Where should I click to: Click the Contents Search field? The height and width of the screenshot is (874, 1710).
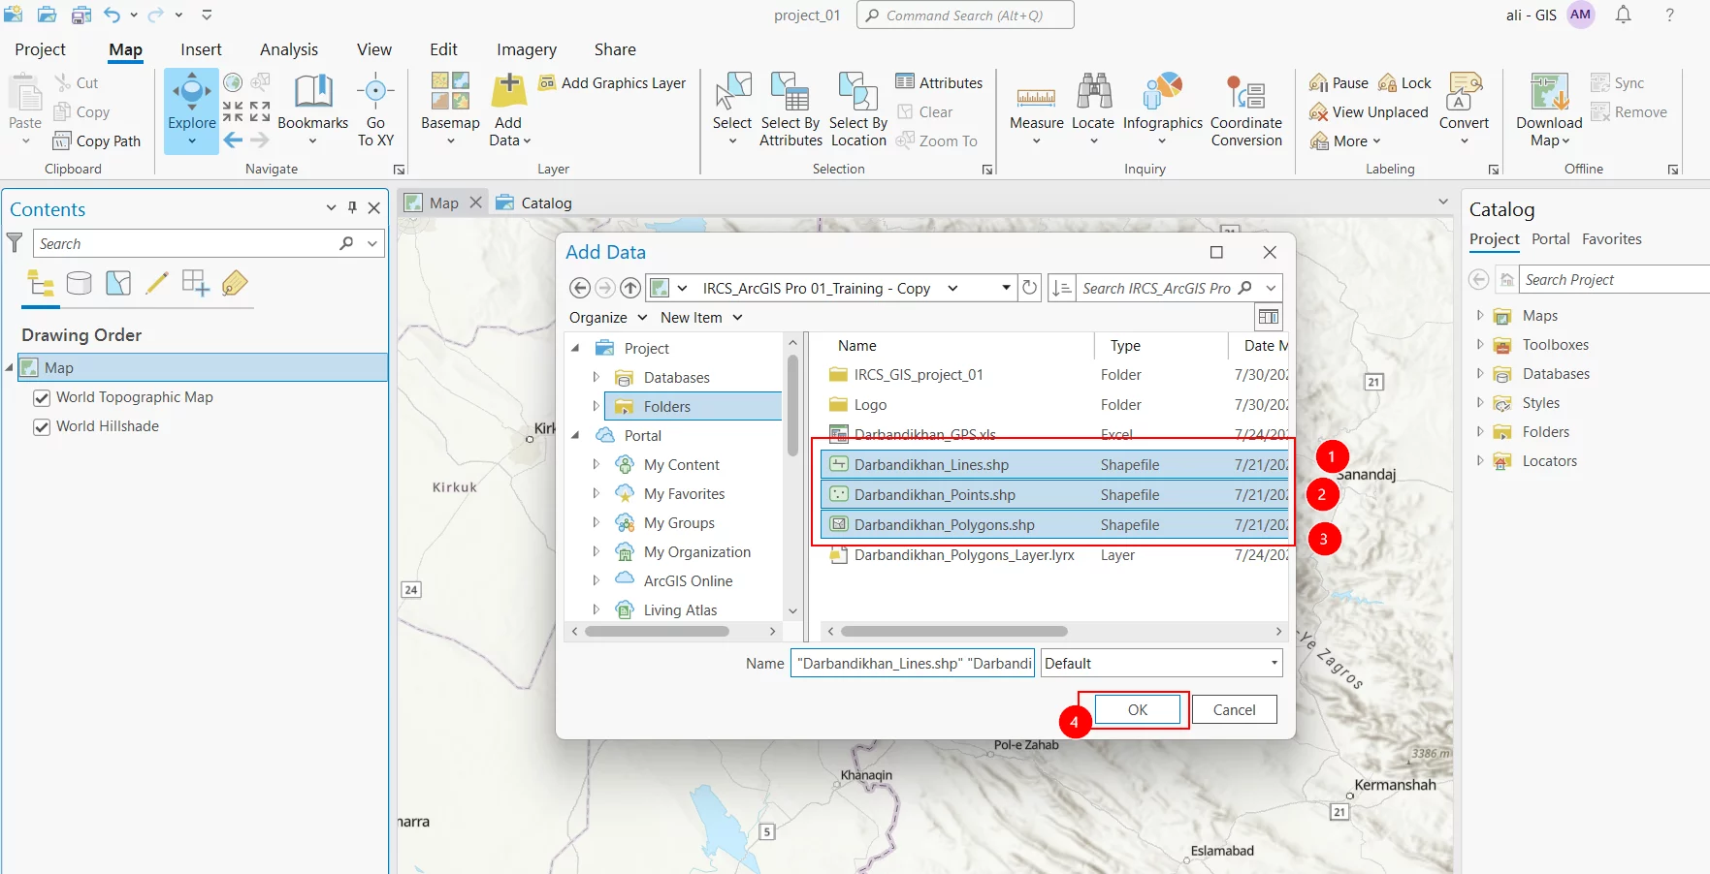click(184, 243)
